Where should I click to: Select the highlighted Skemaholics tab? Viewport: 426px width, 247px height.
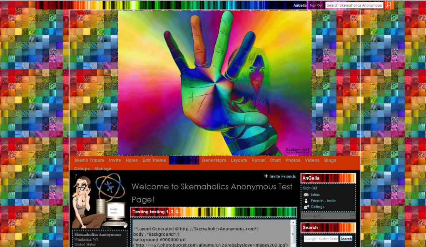(x=184, y=161)
